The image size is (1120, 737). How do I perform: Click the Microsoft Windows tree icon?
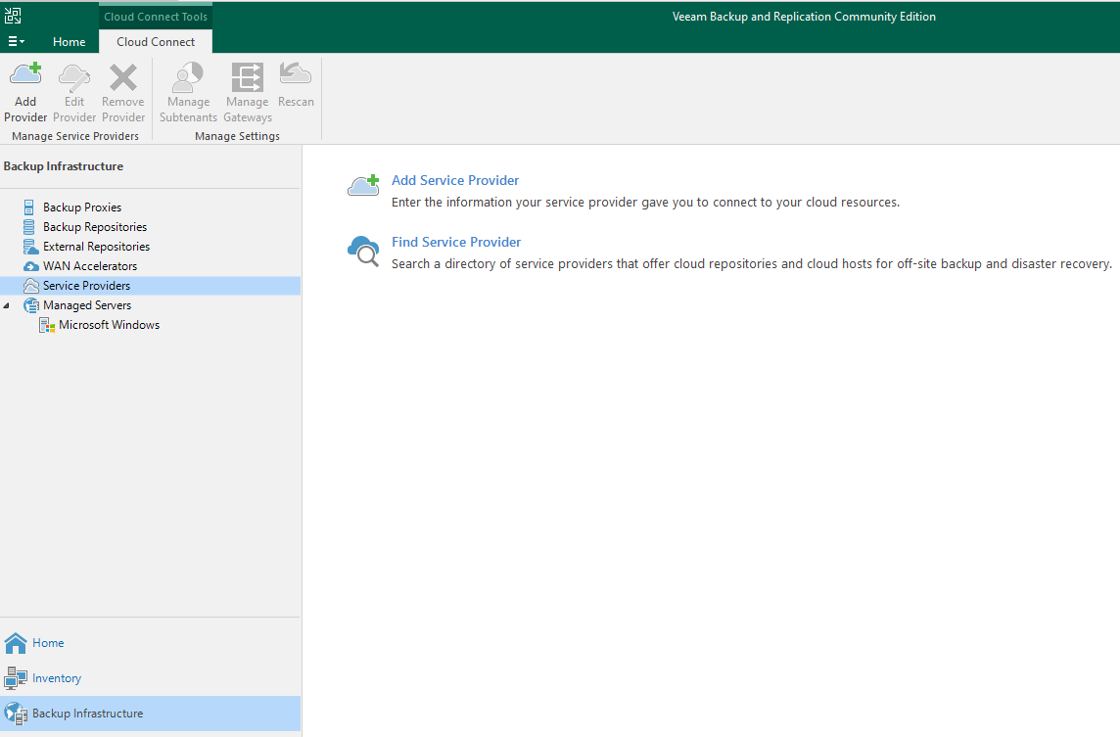pyautogui.click(x=47, y=325)
